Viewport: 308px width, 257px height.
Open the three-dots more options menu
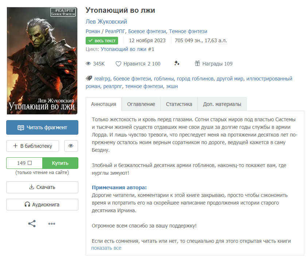52,224
